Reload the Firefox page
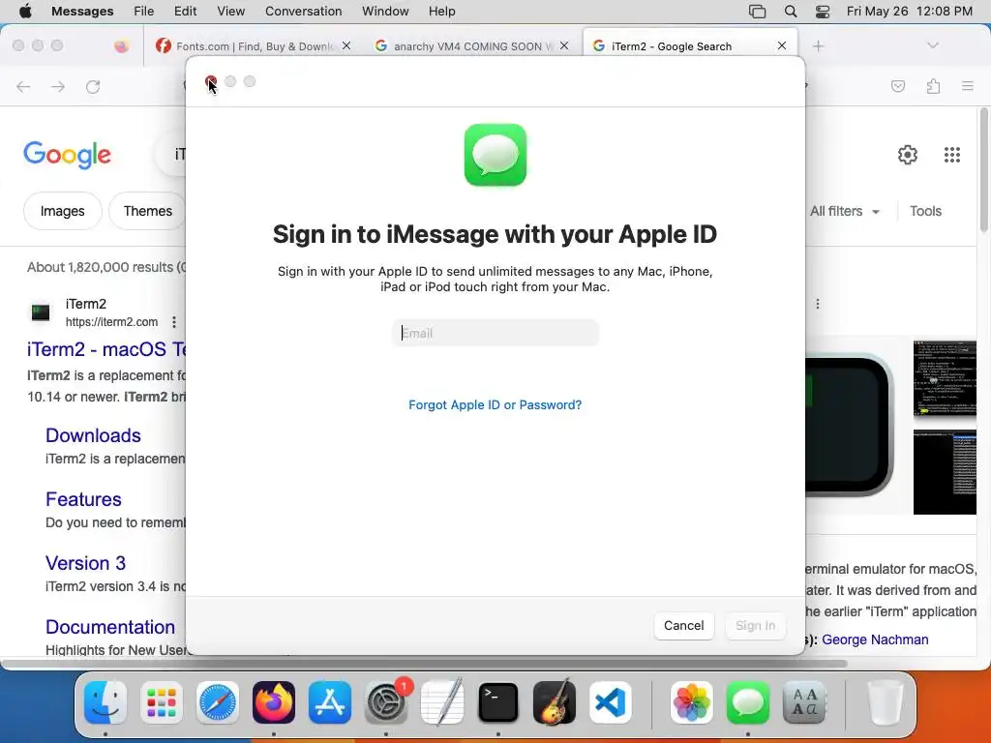 coord(93,86)
